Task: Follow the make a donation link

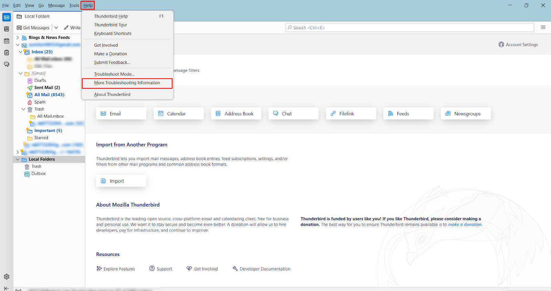Action: (465, 225)
